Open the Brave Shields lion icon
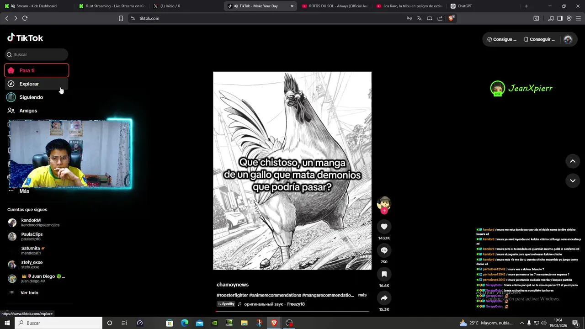 [x=451, y=18]
